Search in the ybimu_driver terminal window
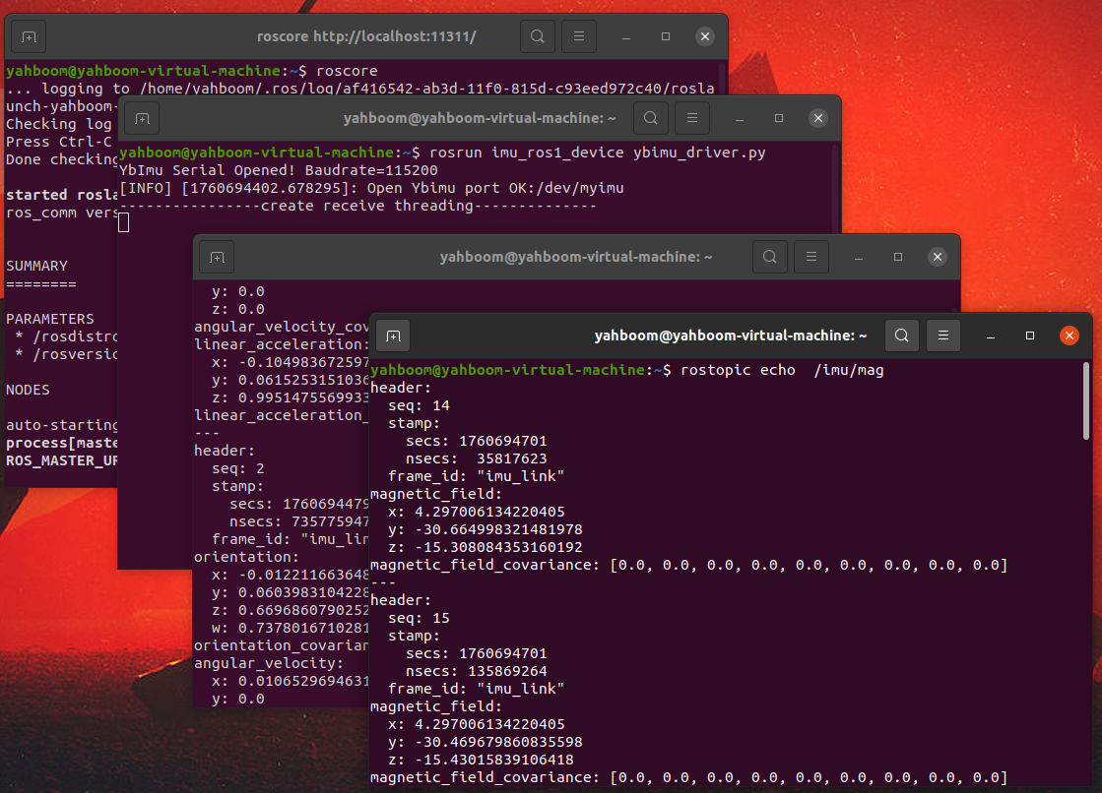Screen dimensions: 1102x793 pos(651,119)
